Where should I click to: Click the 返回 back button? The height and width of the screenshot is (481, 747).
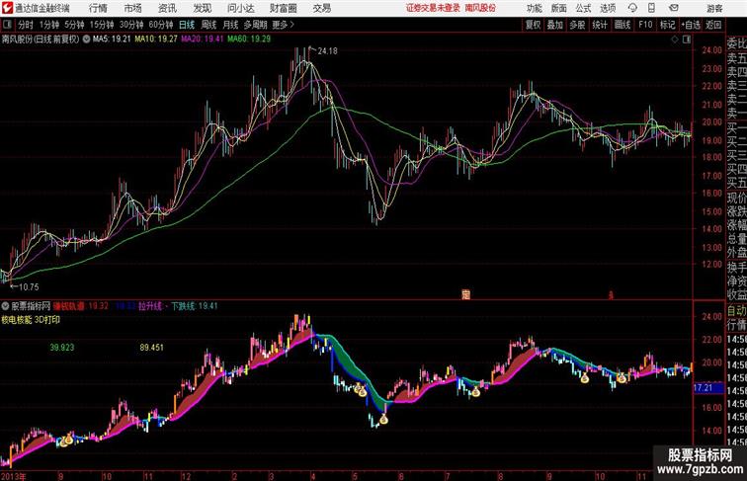tap(713, 25)
